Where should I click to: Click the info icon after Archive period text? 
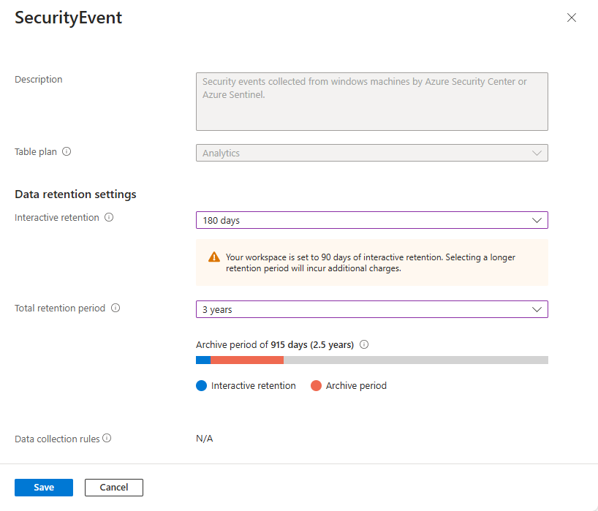pos(364,345)
